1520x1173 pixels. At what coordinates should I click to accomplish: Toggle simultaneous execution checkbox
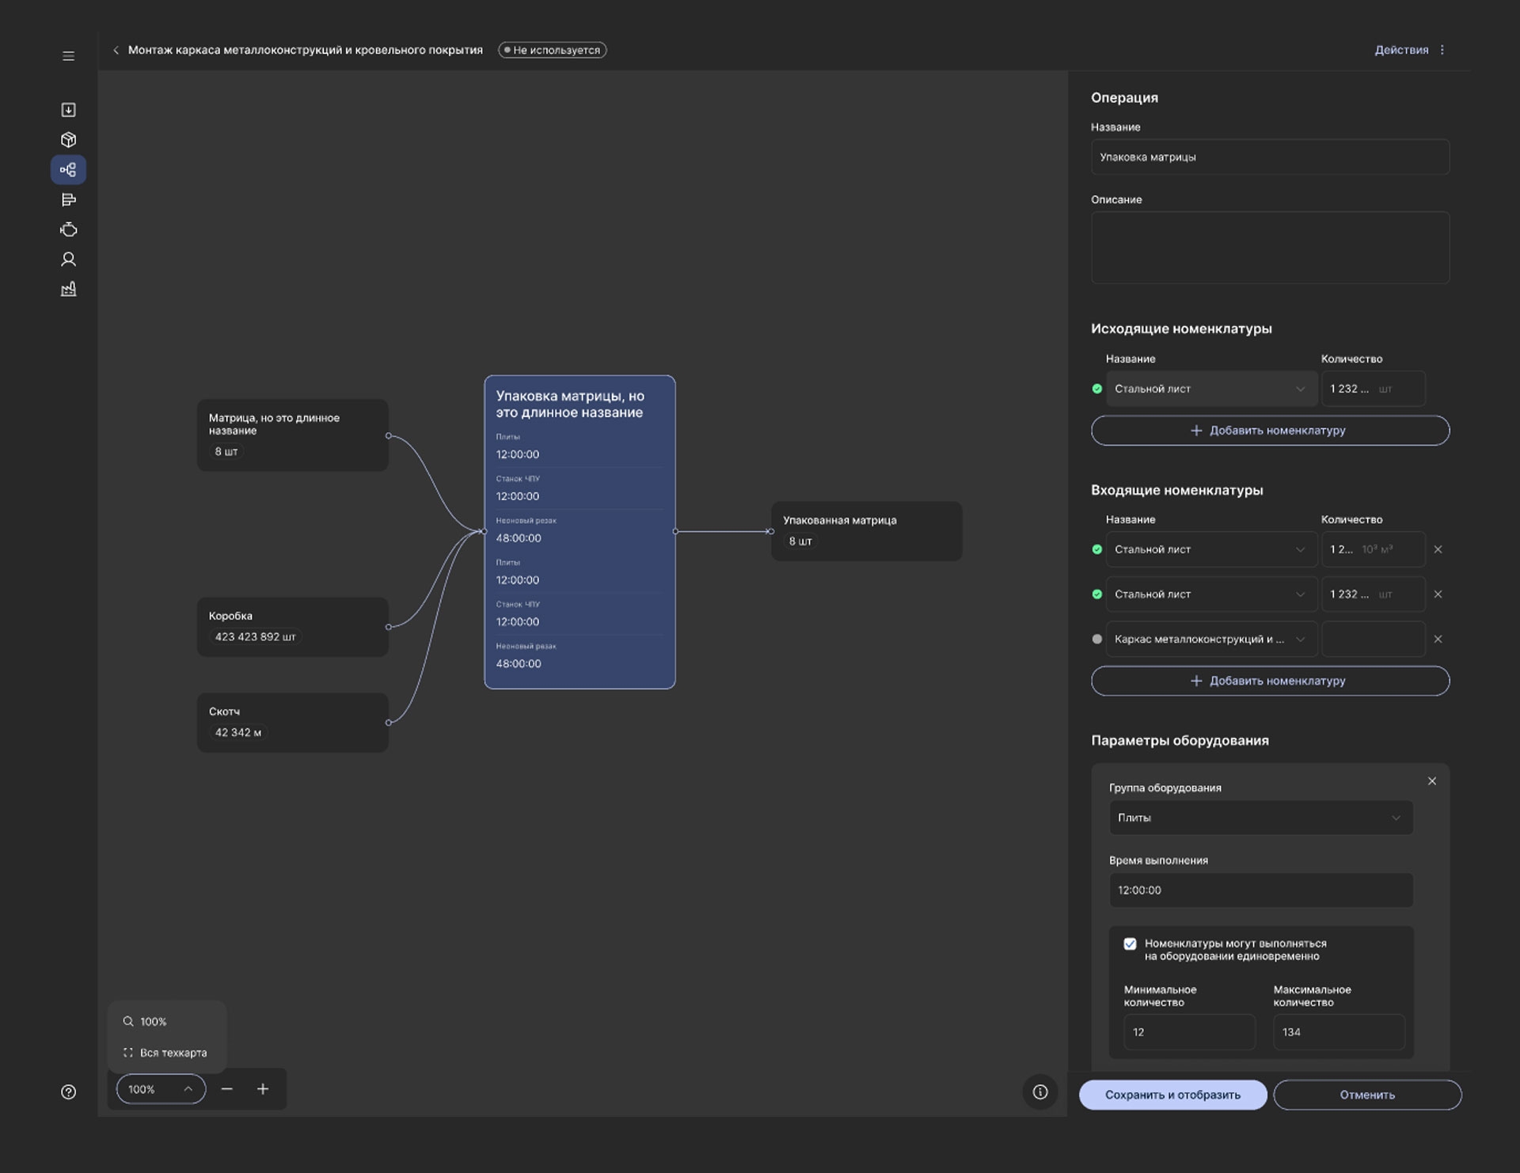pos(1130,943)
